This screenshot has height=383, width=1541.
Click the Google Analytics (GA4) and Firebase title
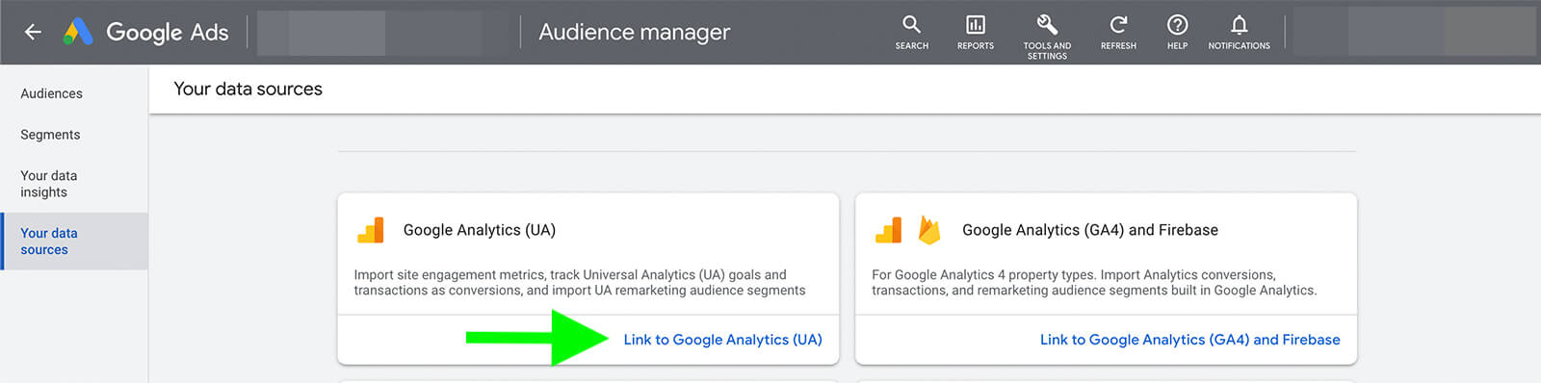1089,230
